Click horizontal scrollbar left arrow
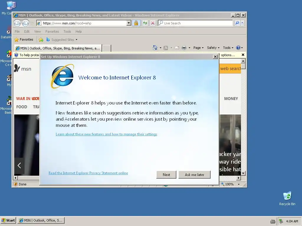This screenshot has width=302, height=226. pos(16,178)
